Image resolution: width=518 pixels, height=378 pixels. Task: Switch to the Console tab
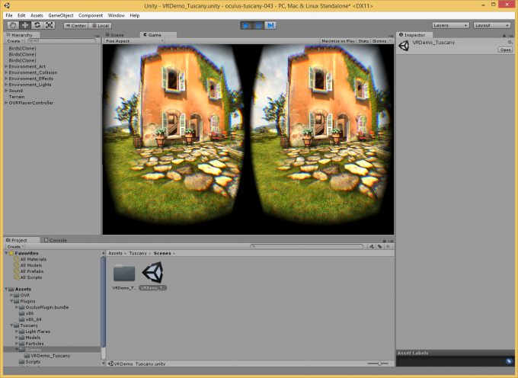tap(56, 240)
